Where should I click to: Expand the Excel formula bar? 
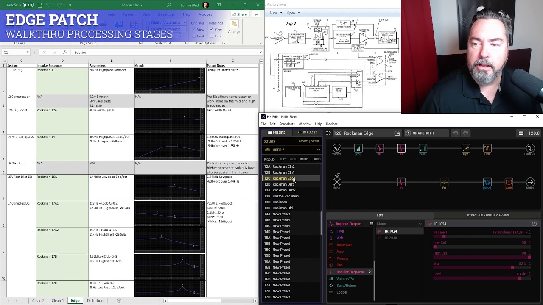click(x=260, y=52)
